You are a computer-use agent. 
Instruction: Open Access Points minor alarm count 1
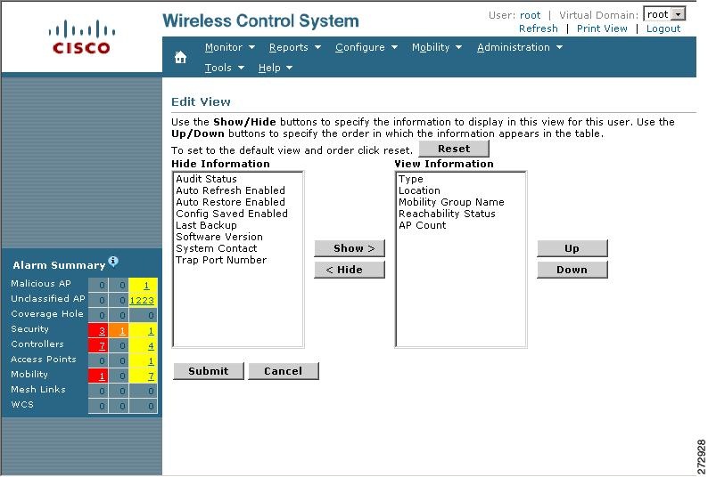pyautogui.click(x=151, y=361)
